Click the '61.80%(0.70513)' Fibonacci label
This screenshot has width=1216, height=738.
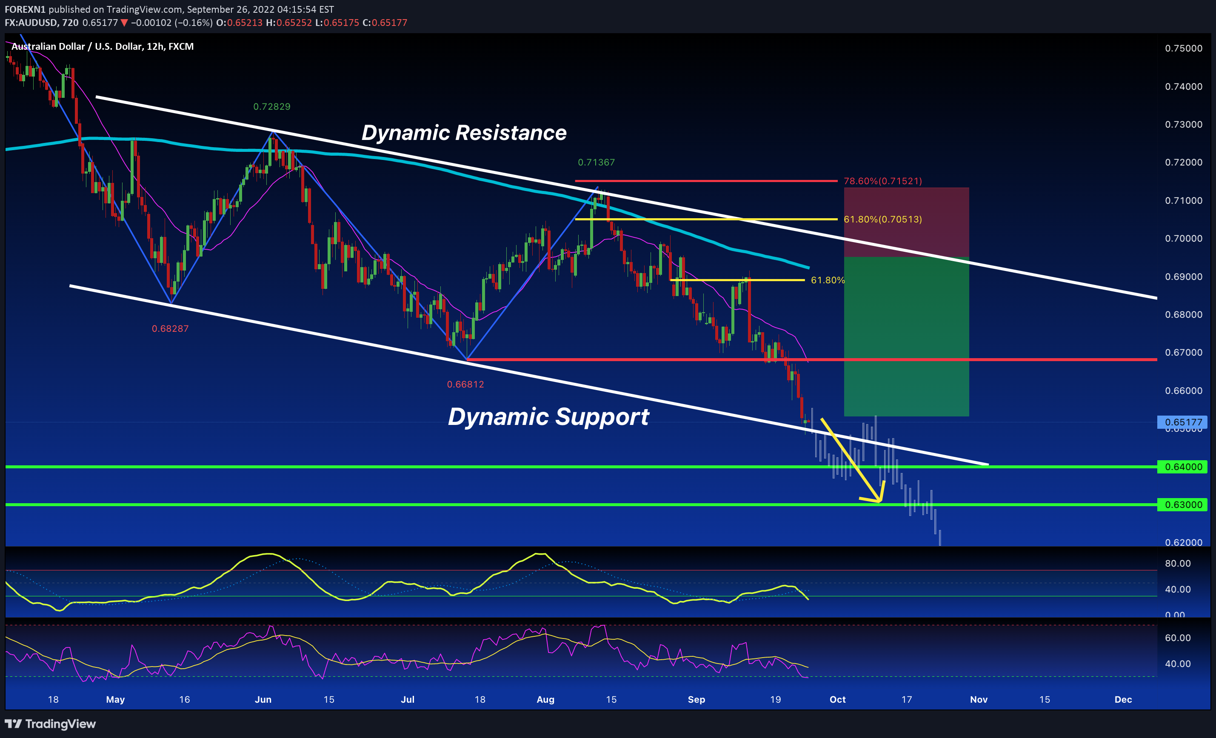[x=883, y=219]
